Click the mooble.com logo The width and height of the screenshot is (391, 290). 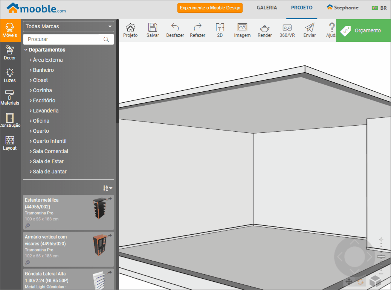(37, 8)
